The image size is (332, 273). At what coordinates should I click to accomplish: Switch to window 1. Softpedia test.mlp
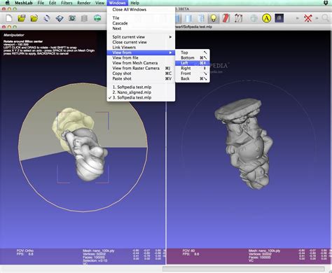tap(141, 87)
